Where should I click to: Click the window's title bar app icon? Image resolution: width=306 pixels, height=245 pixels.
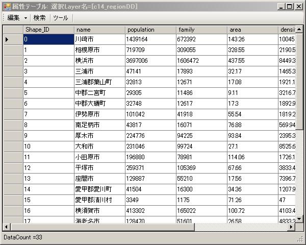click(x=7, y=6)
